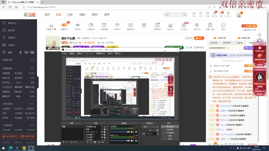Open 主播任务 checklist icon
The width and height of the screenshot is (269, 151).
click(157, 25)
